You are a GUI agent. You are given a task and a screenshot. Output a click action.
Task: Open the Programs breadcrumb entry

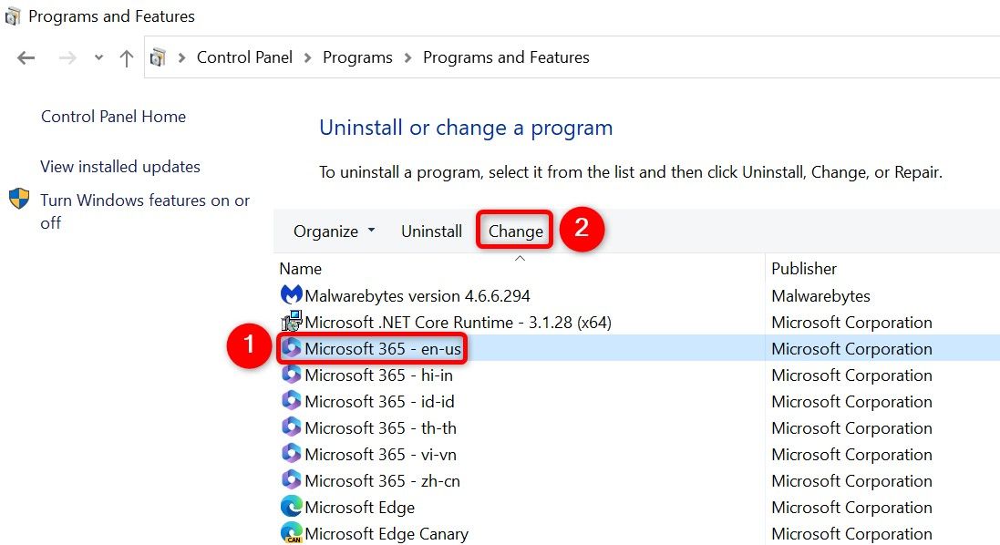357,57
